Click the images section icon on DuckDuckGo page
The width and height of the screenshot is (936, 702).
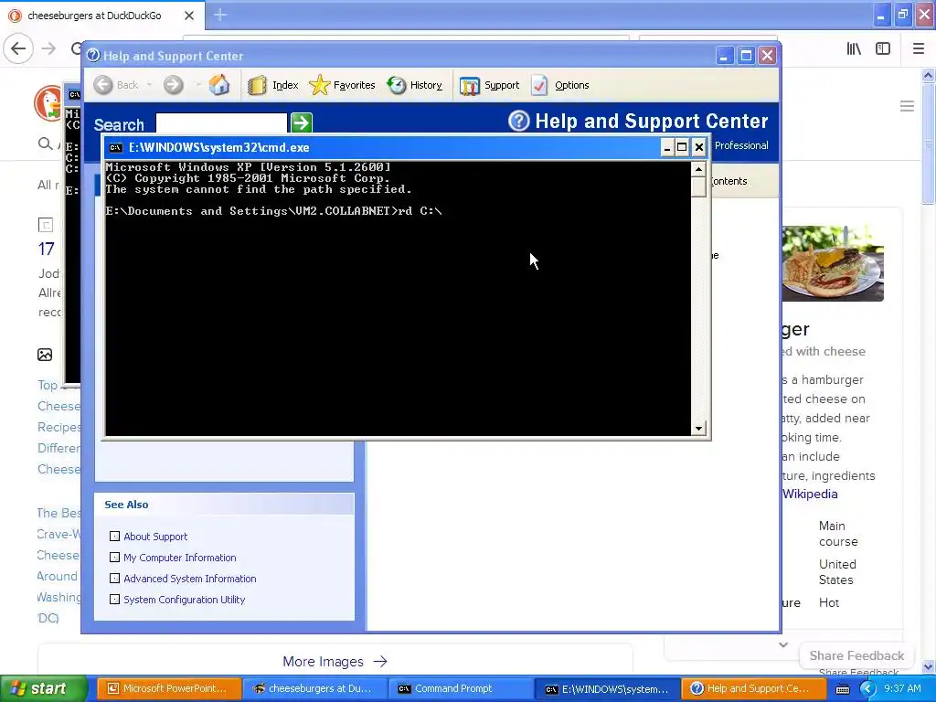pyautogui.click(x=45, y=355)
